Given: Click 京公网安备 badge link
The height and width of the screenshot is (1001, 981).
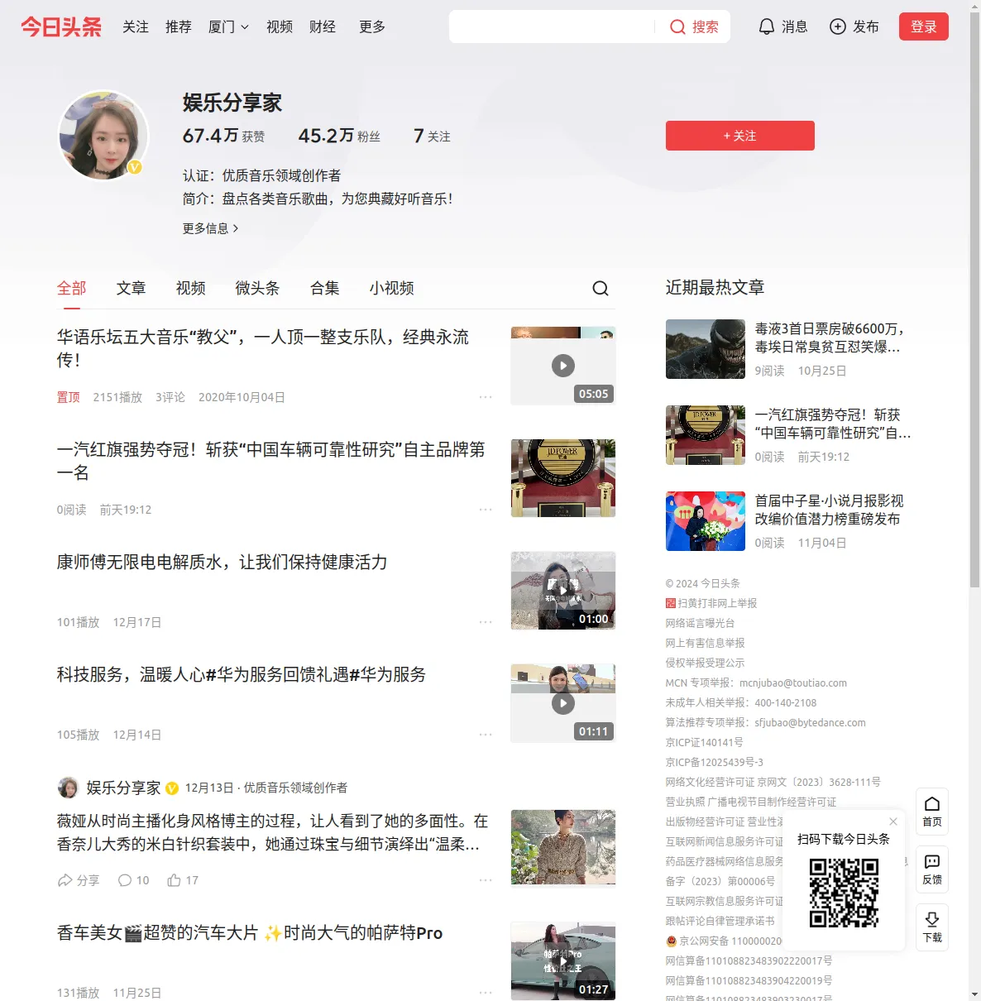Looking at the screenshot, I should [x=724, y=941].
